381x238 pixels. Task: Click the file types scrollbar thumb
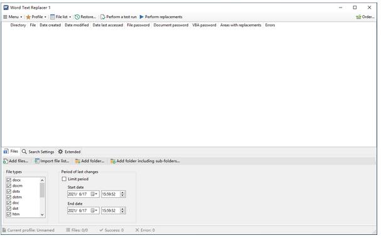point(42,190)
